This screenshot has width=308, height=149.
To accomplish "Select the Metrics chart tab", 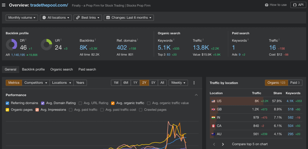I will (x=14, y=83).
